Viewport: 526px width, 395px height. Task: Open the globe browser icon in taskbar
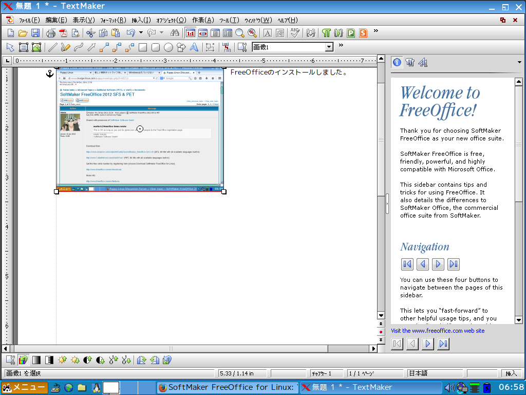point(69,388)
